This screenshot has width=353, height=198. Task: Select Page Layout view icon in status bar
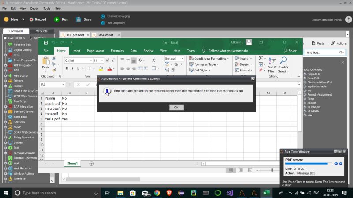(240, 170)
